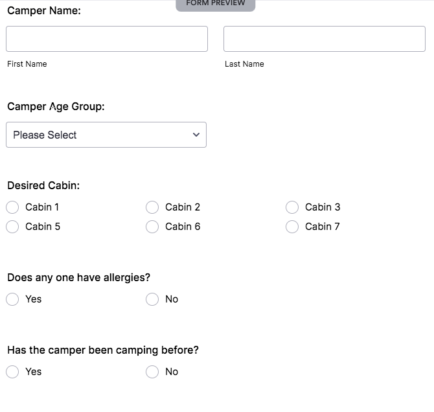Select Yes for allergies question
Screen dimensions: 434x412
[12, 299]
